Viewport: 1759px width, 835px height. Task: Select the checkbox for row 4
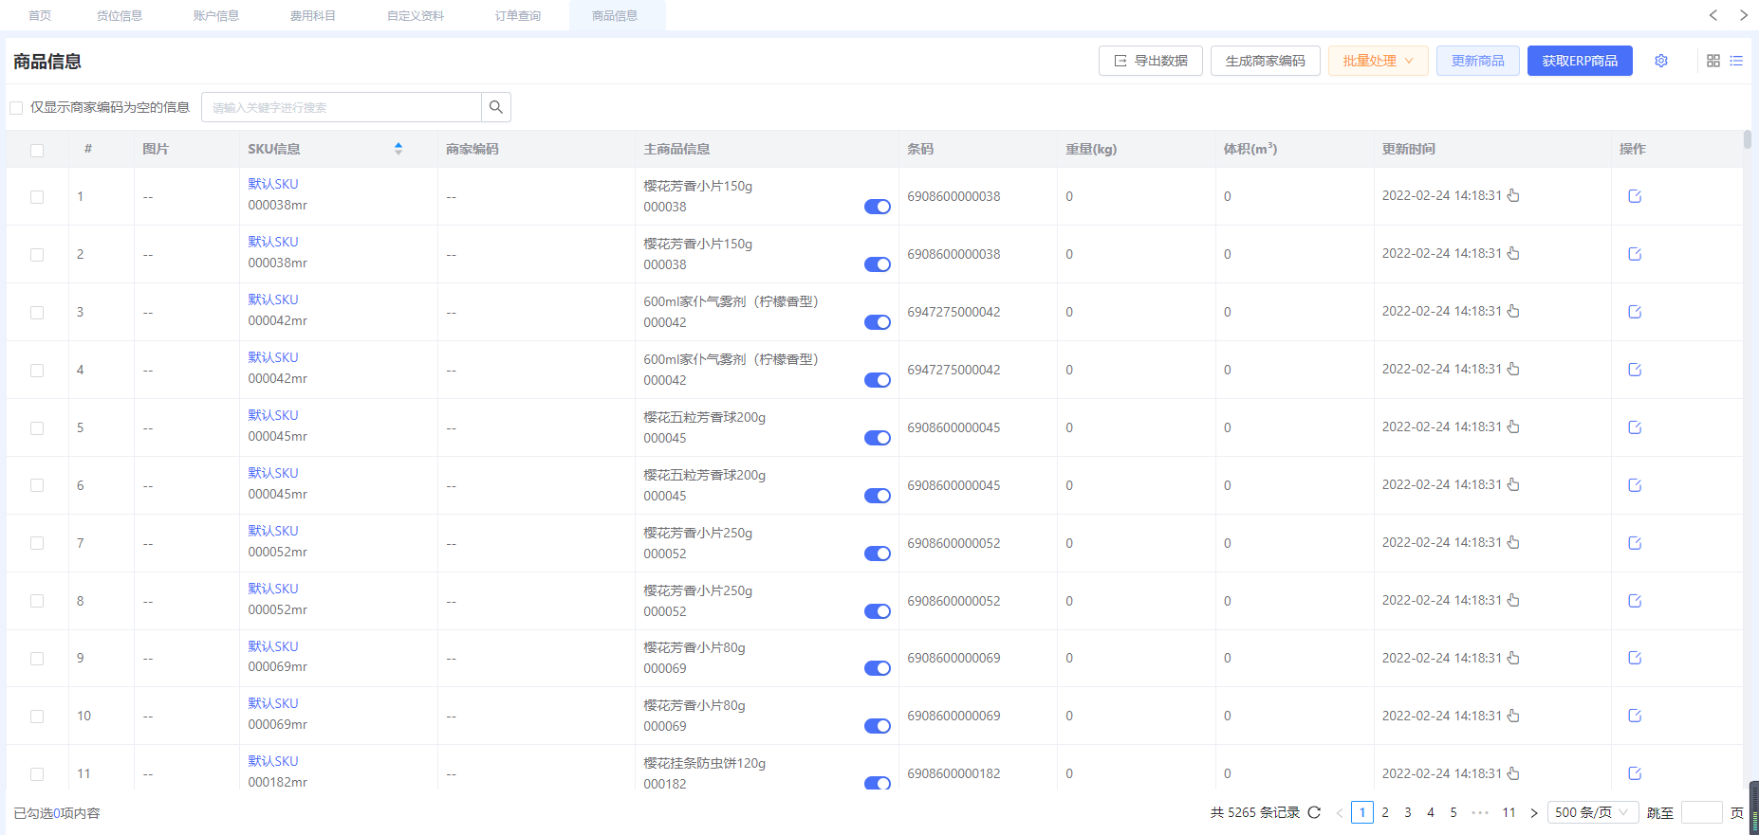point(37,371)
